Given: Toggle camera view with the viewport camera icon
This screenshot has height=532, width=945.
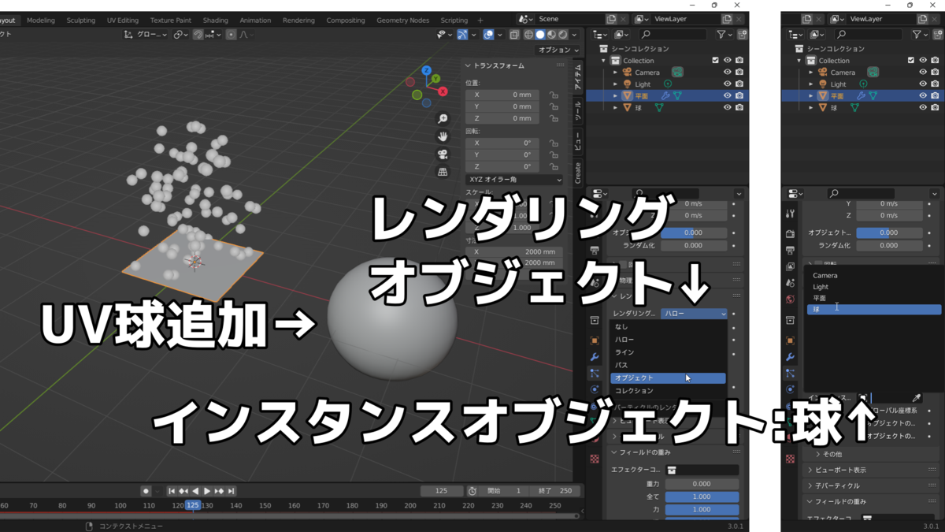Looking at the screenshot, I should pyautogui.click(x=443, y=154).
